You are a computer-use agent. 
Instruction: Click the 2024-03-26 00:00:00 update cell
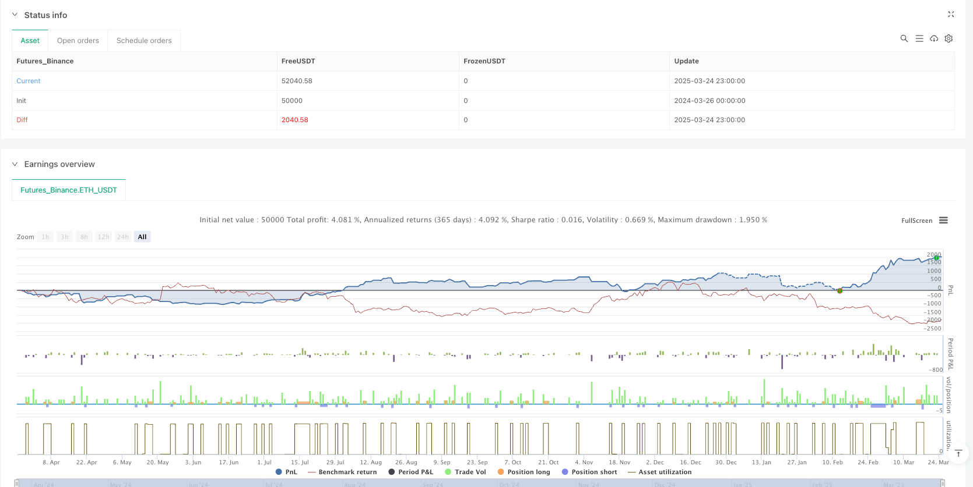click(x=709, y=101)
